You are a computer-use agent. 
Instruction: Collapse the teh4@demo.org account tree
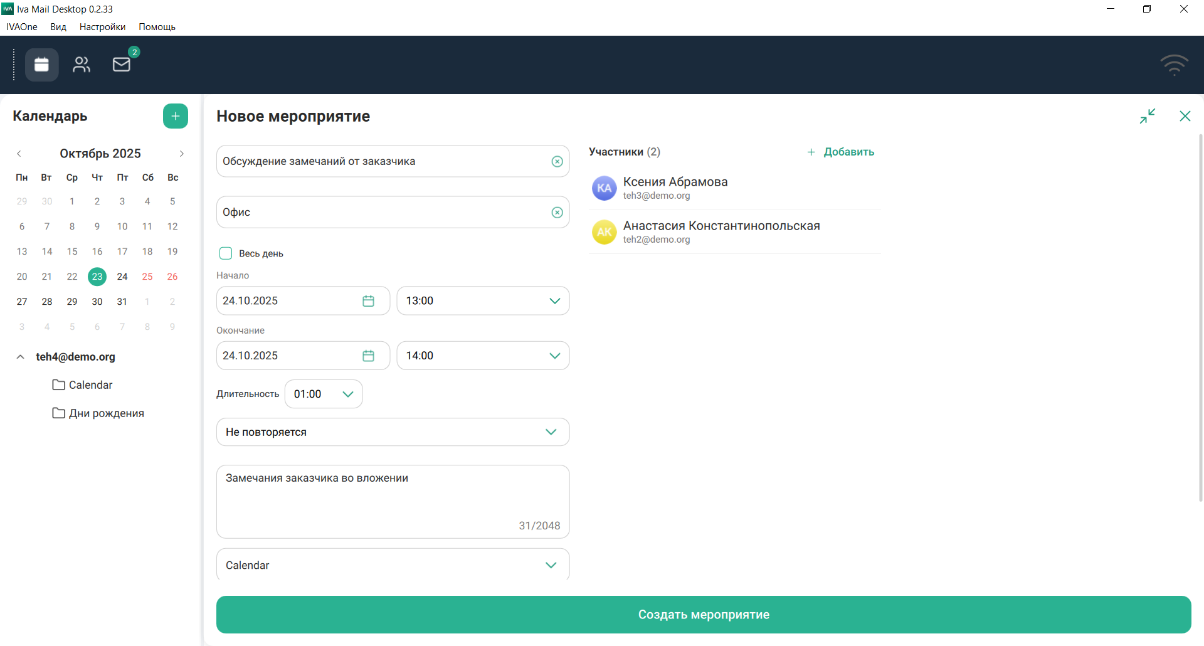tap(21, 357)
